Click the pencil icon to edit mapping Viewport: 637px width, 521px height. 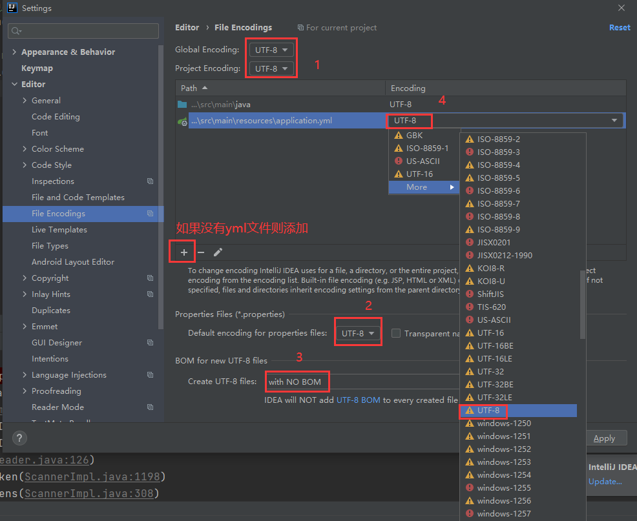218,252
